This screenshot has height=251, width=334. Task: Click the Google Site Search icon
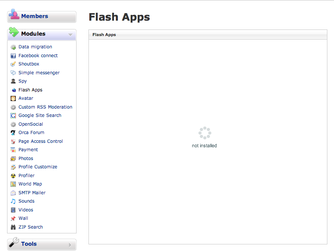[13, 116]
